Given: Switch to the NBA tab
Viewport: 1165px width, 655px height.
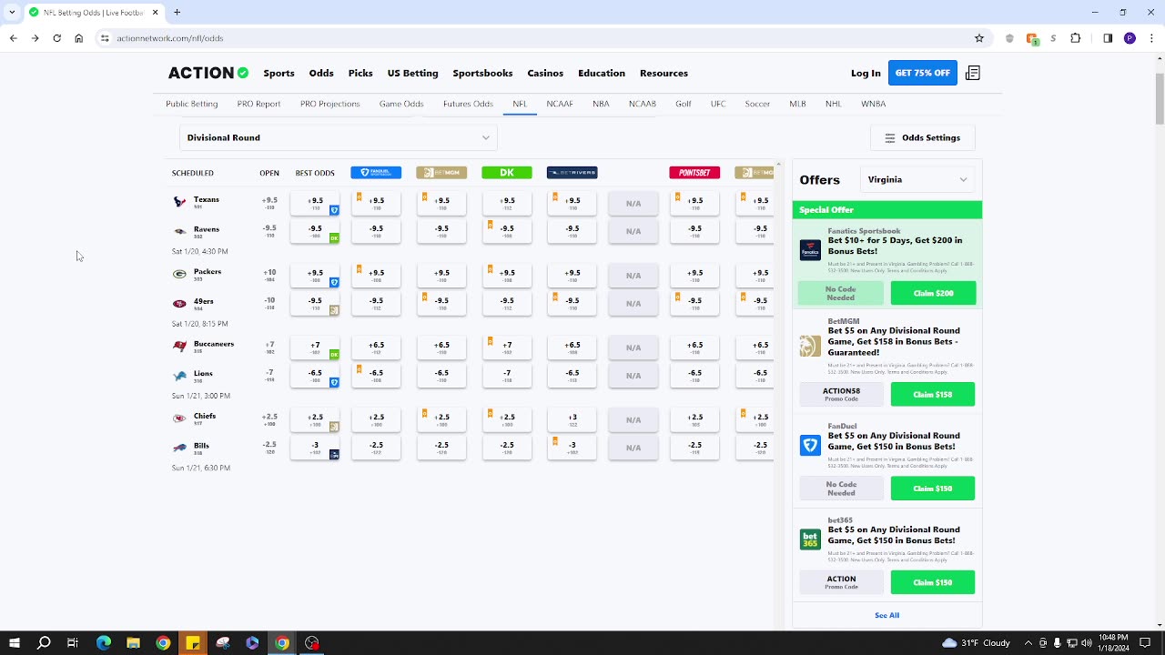Looking at the screenshot, I should point(601,104).
